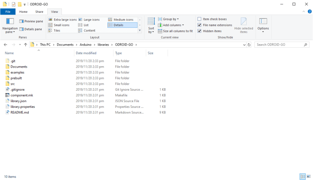Disable File name extensions
The image size is (313, 180).
pos(199,25)
